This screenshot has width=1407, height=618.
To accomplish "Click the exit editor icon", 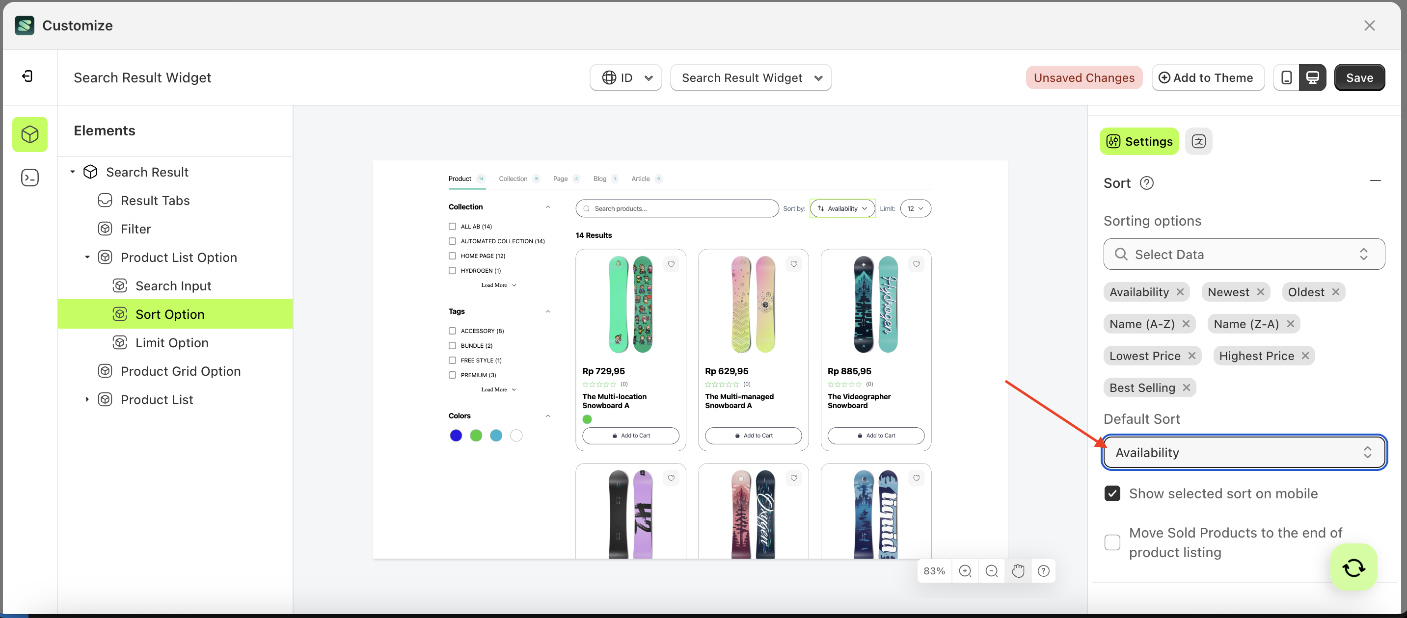I will click(27, 77).
